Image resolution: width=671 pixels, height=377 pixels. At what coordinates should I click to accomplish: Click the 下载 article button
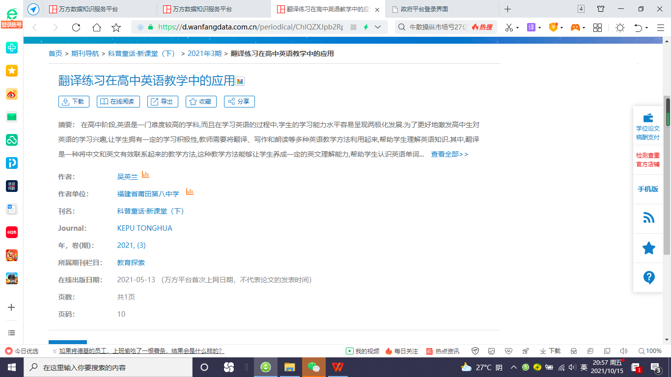(73, 102)
